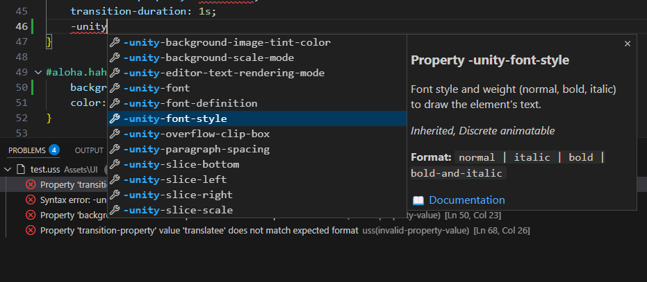Collapse the test.uss problems group
This screenshot has width=647, height=282.
click(x=8, y=169)
